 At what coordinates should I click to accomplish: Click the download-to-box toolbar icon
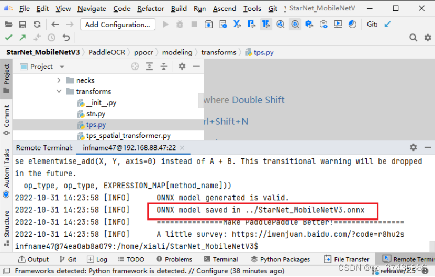point(209,25)
